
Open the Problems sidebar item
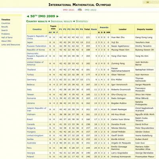point(6,34)
